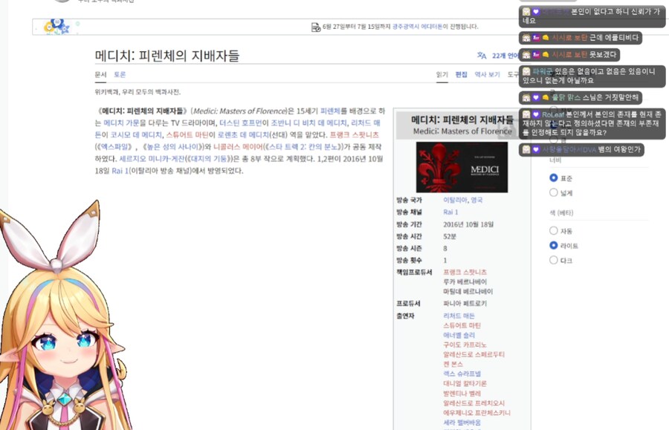Image resolution: width=669 pixels, height=430 pixels.
Task: Open the 22개 언어 language dropdown
Action: point(505,56)
